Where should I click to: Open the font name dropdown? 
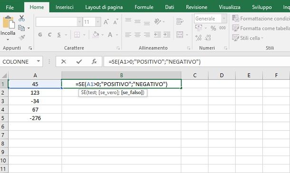click(x=79, y=22)
